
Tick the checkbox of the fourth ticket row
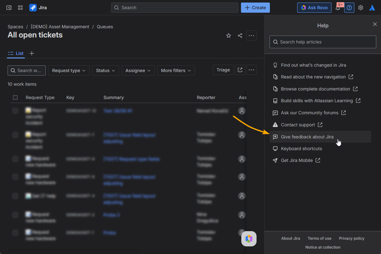[x=15, y=177]
